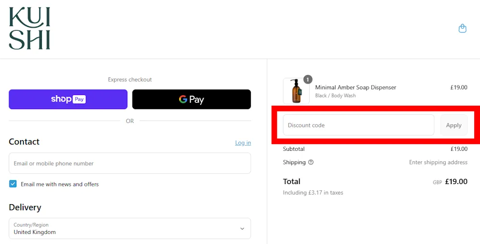This screenshot has width=480, height=244.
Task: Click the Delivery section heading
Action: click(x=25, y=207)
